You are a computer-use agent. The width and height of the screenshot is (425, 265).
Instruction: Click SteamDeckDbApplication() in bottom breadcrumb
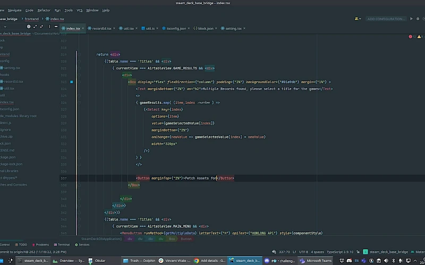pyautogui.click(x=101, y=239)
